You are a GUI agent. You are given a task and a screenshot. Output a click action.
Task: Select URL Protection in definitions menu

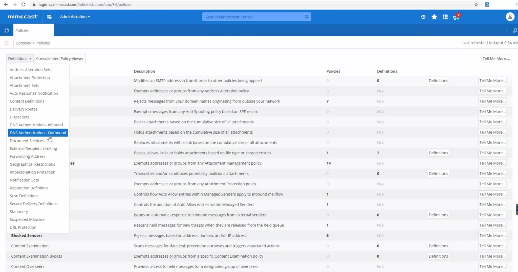pyautogui.click(x=23, y=227)
